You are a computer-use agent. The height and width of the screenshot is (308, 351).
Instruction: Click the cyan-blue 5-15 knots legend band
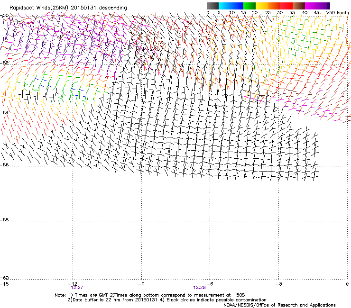(x=231, y=6)
